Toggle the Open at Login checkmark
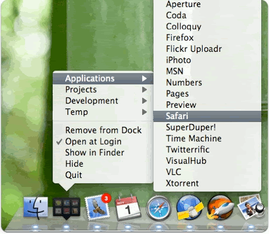This screenshot has height=234, width=269. (x=59, y=142)
